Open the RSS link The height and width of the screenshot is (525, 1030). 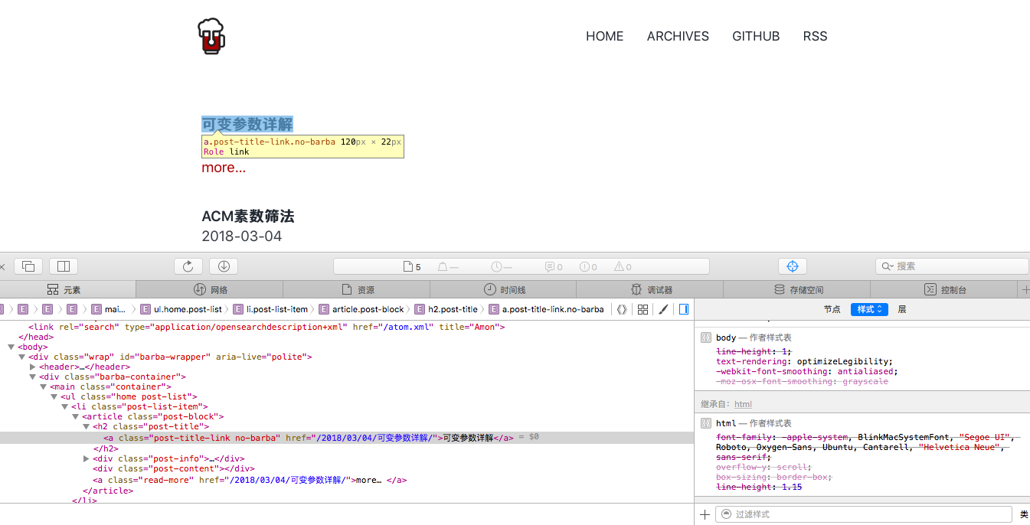[815, 36]
